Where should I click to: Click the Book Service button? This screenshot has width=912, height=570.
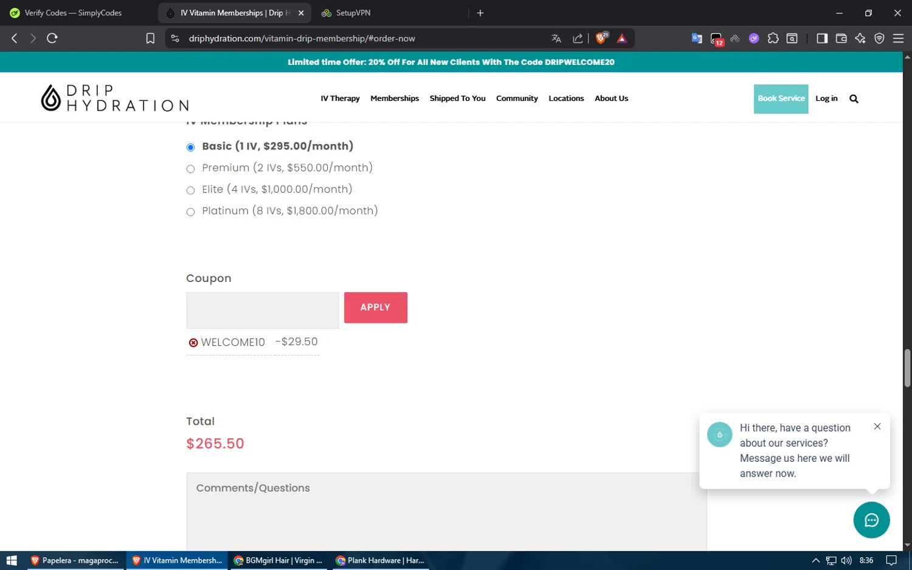coord(781,98)
